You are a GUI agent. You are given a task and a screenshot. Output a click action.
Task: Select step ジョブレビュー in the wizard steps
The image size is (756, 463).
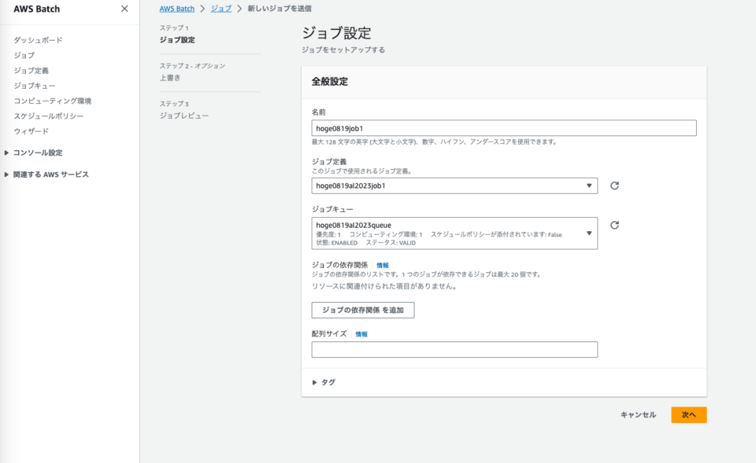coord(184,116)
